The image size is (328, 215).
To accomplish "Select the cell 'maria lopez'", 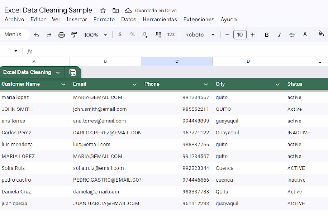I will point(35,97).
